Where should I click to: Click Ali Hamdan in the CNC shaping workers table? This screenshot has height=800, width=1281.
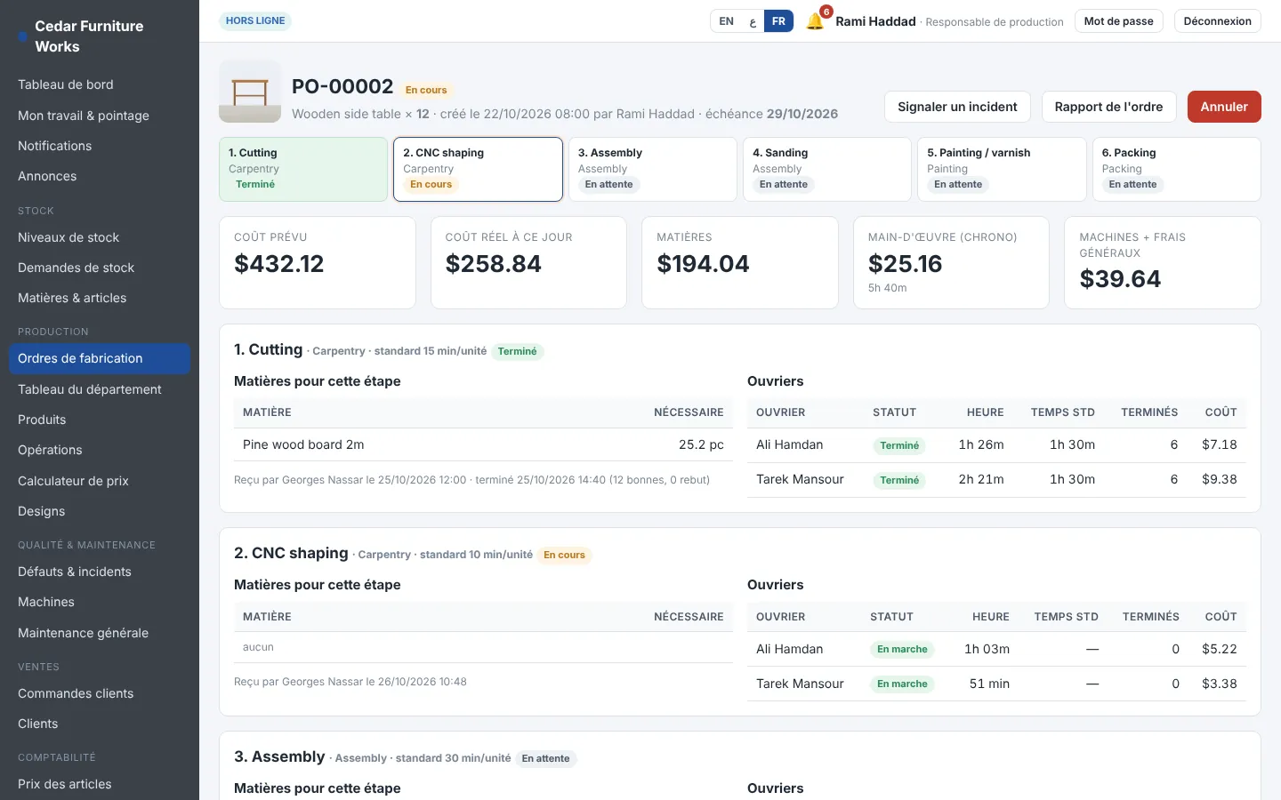tap(789, 649)
